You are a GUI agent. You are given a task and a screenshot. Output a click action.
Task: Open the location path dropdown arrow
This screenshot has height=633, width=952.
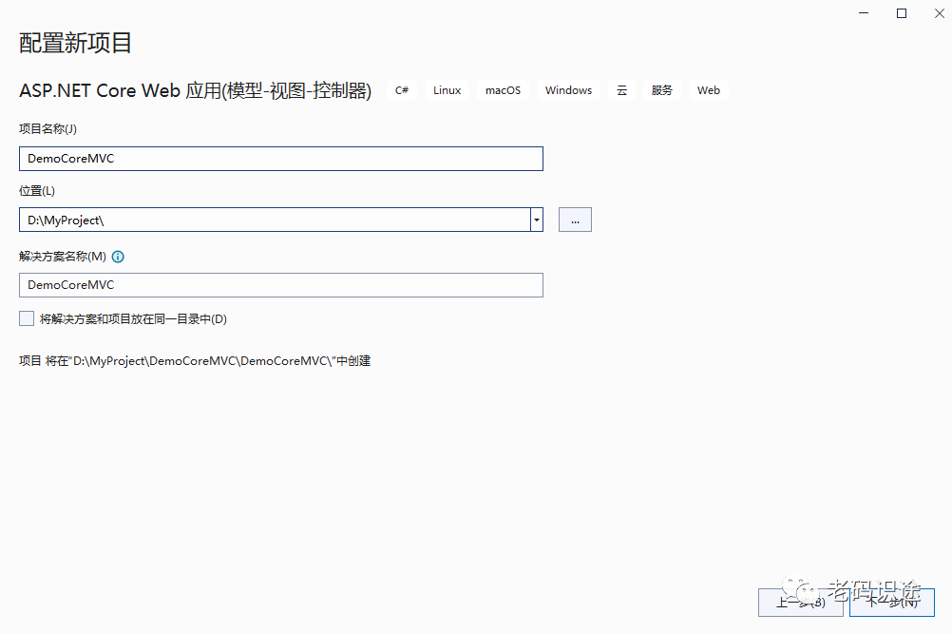pyautogui.click(x=537, y=220)
